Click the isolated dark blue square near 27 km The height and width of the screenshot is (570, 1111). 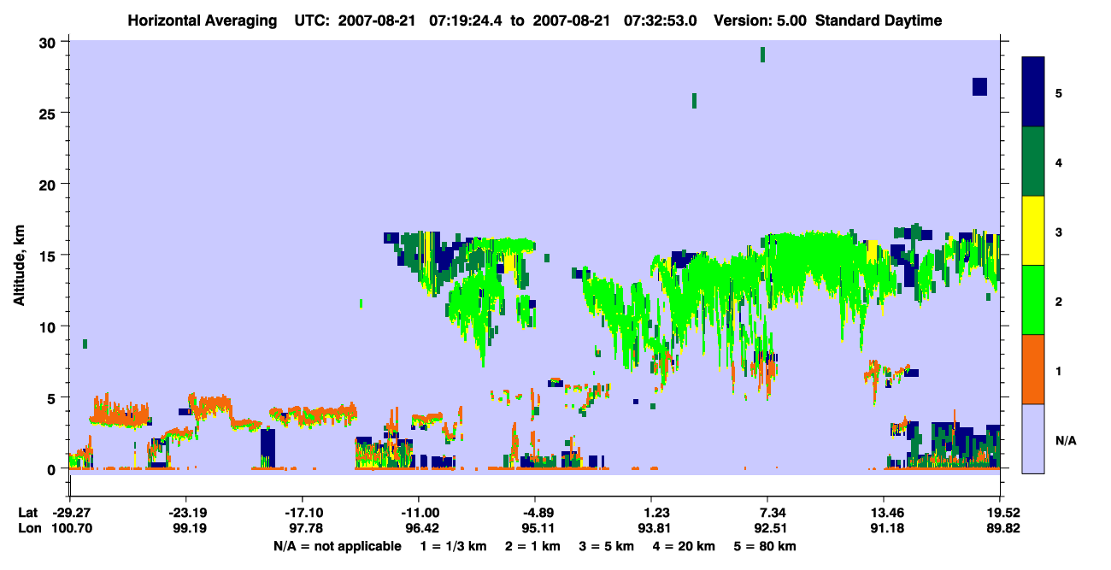(979, 86)
